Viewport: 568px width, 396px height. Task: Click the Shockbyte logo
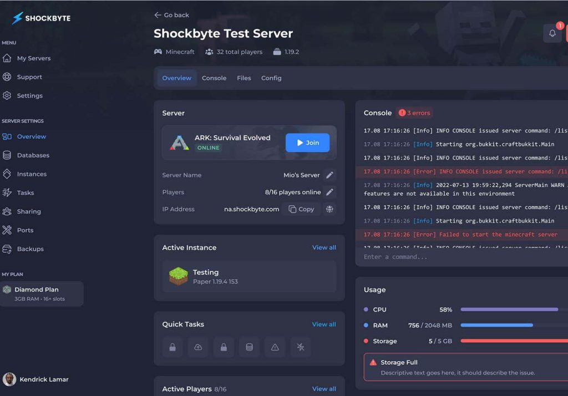click(41, 18)
